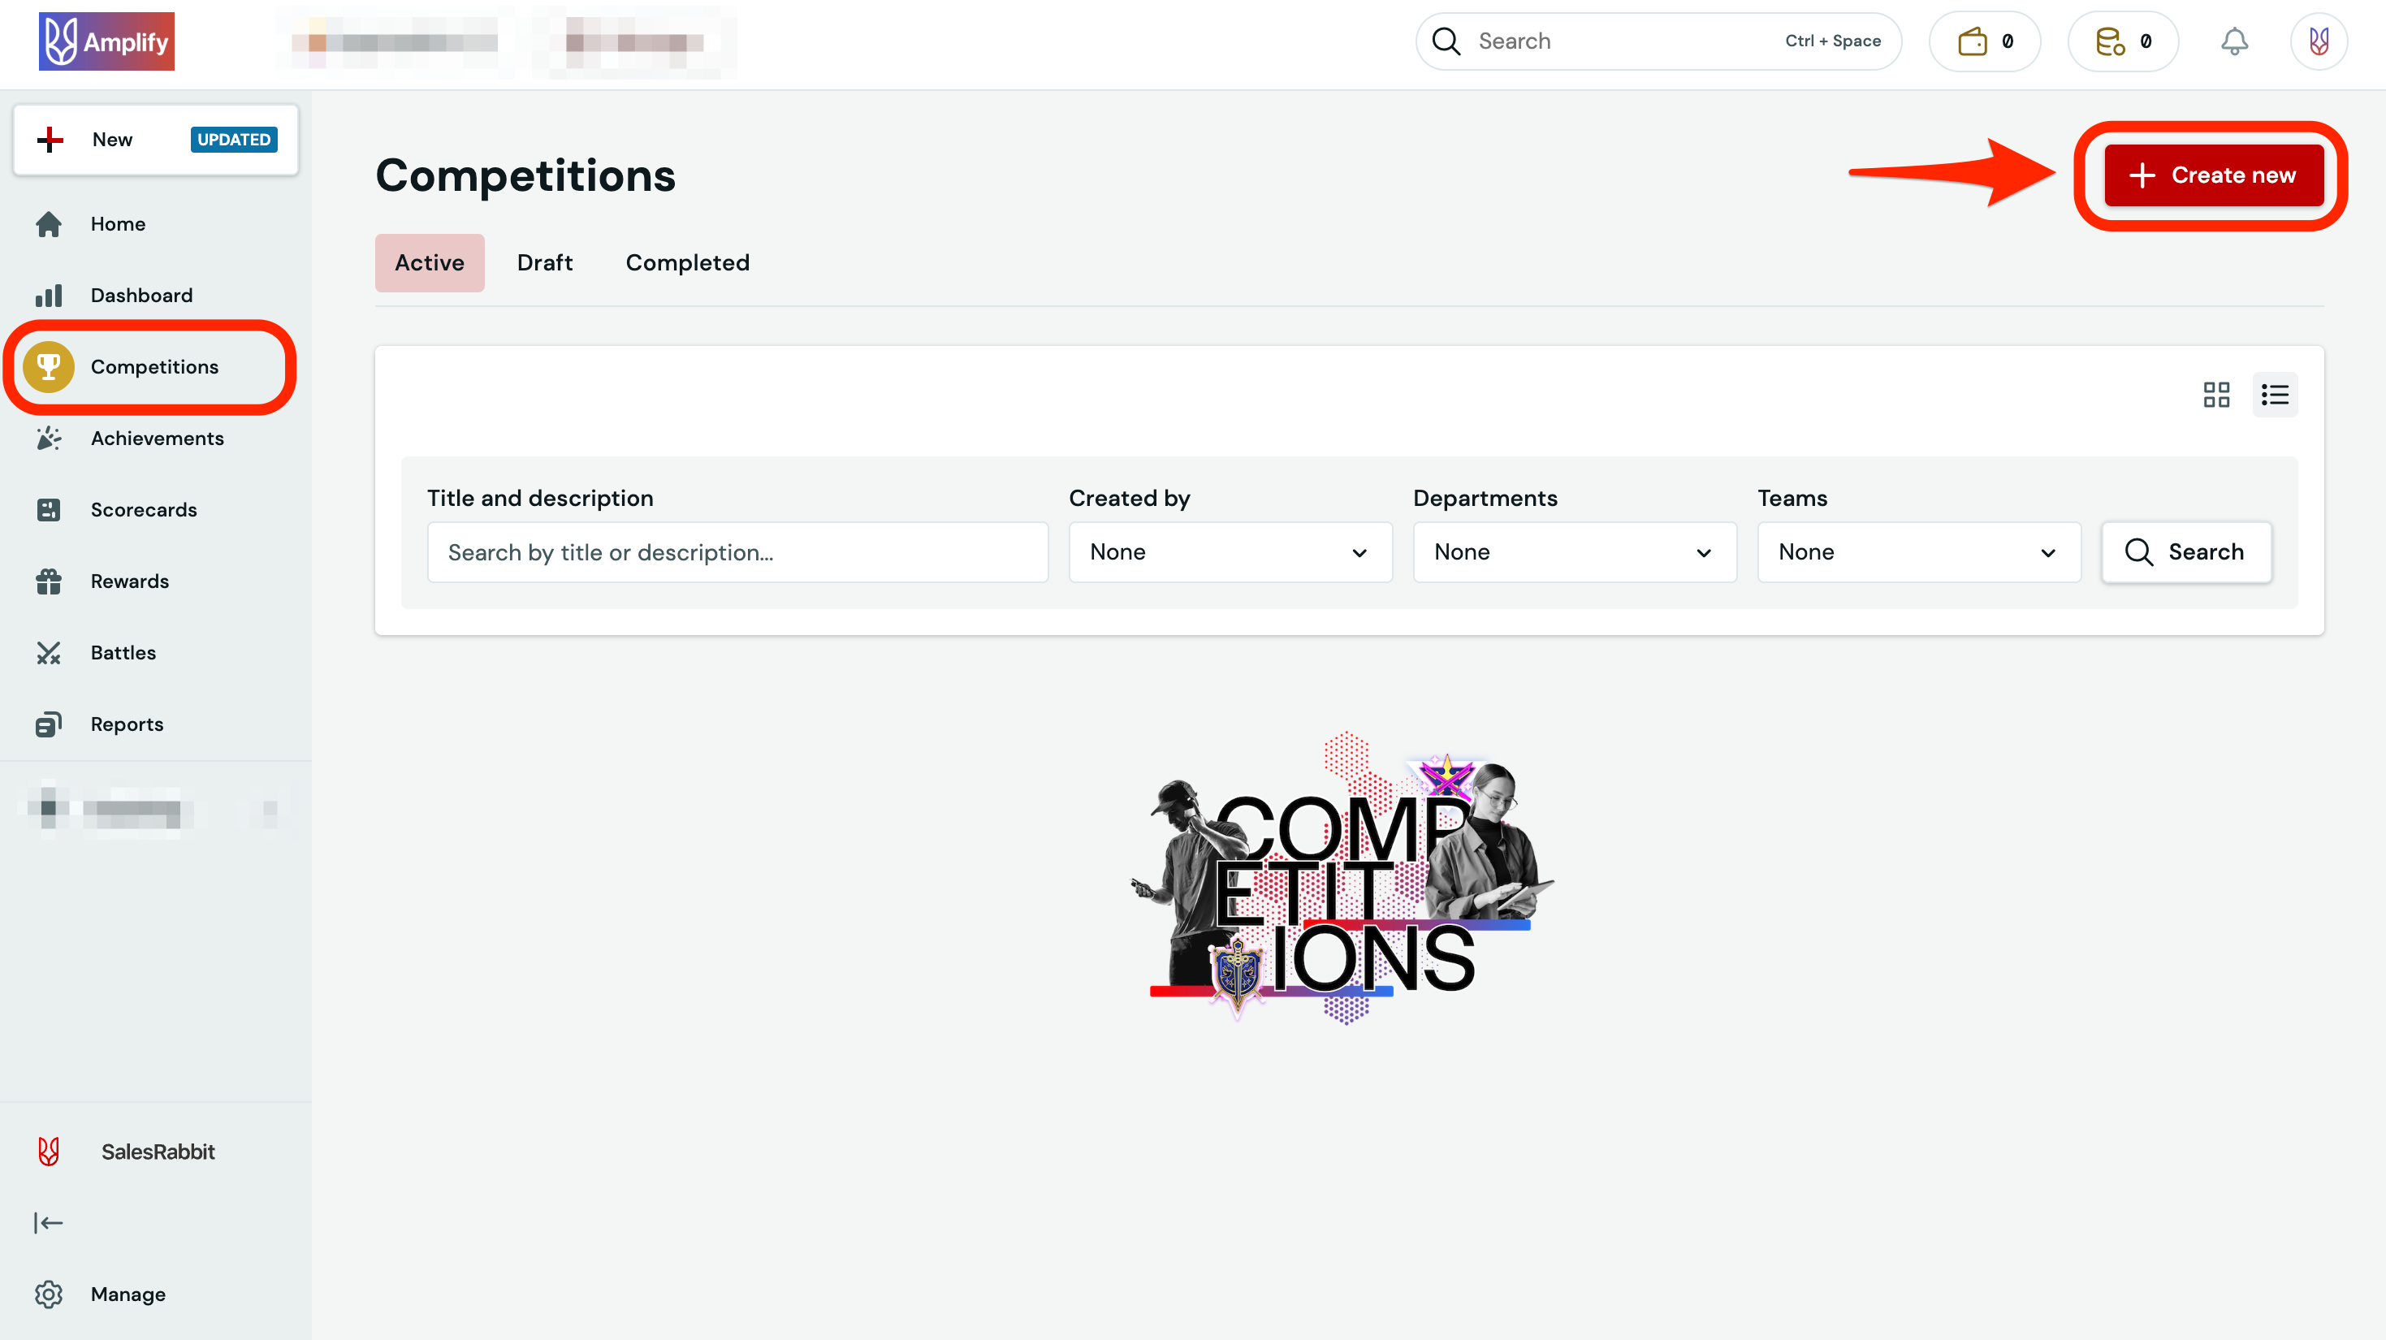Click the Rewards gift icon
The image size is (2386, 1340).
click(49, 581)
